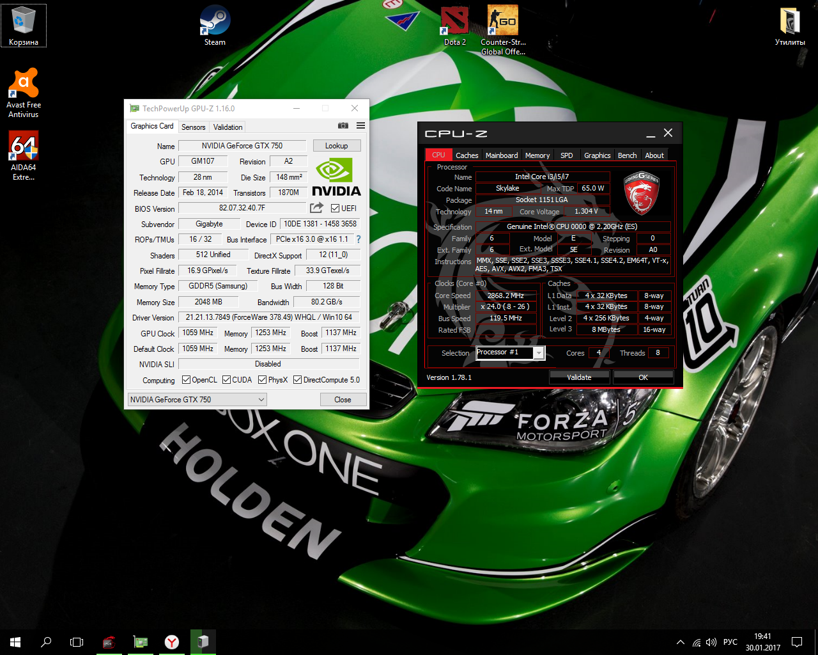The image size is (818, 655).
Task: Switch to GPU-Z via taskbar icon
Action: [141, 642]
